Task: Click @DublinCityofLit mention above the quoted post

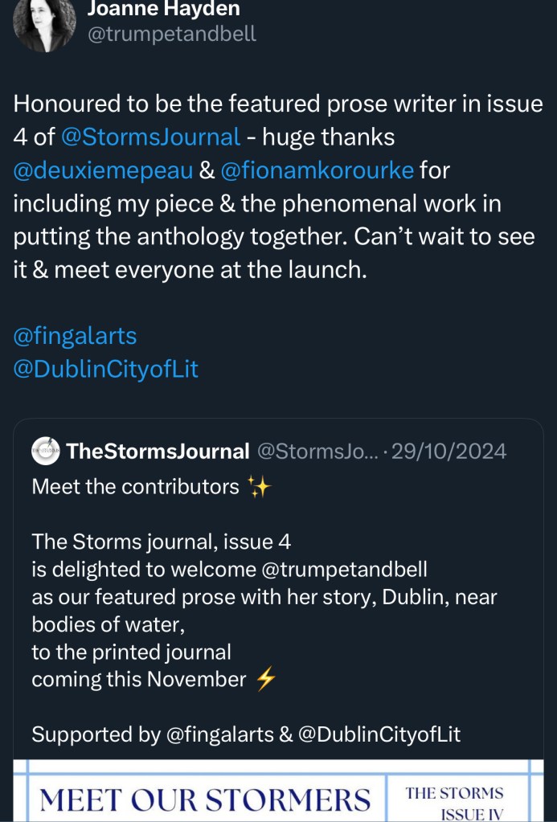Action: pyautogui.click(x=105, y=369)
